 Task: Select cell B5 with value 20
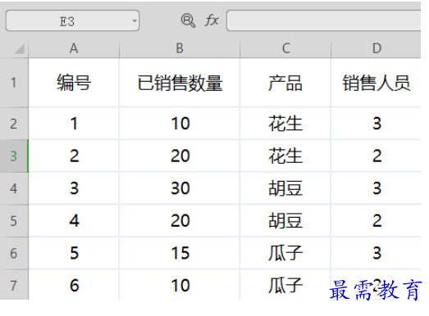tap(180, 221)
